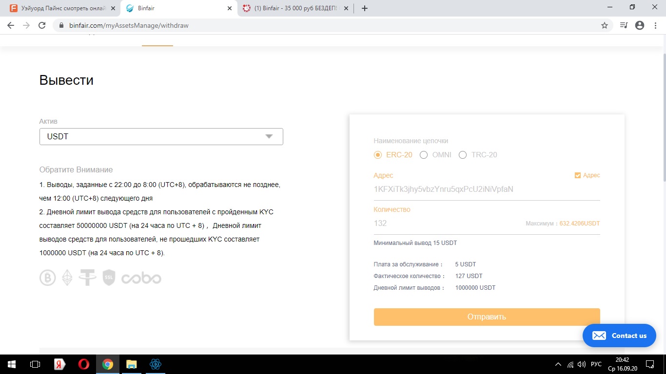Switch to the Binfair 35 000 руб tab
This screenshot has height=374, width=666.
(x=296, y=8)
